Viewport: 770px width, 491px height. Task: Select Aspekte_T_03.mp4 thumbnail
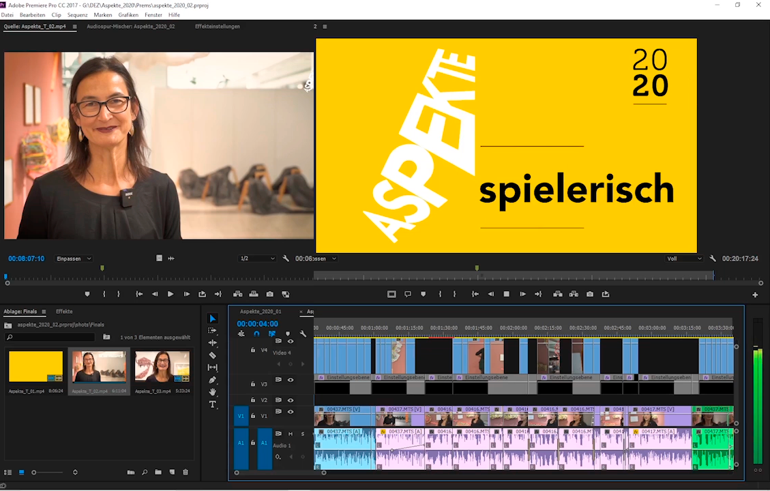(x=162, y=366)
